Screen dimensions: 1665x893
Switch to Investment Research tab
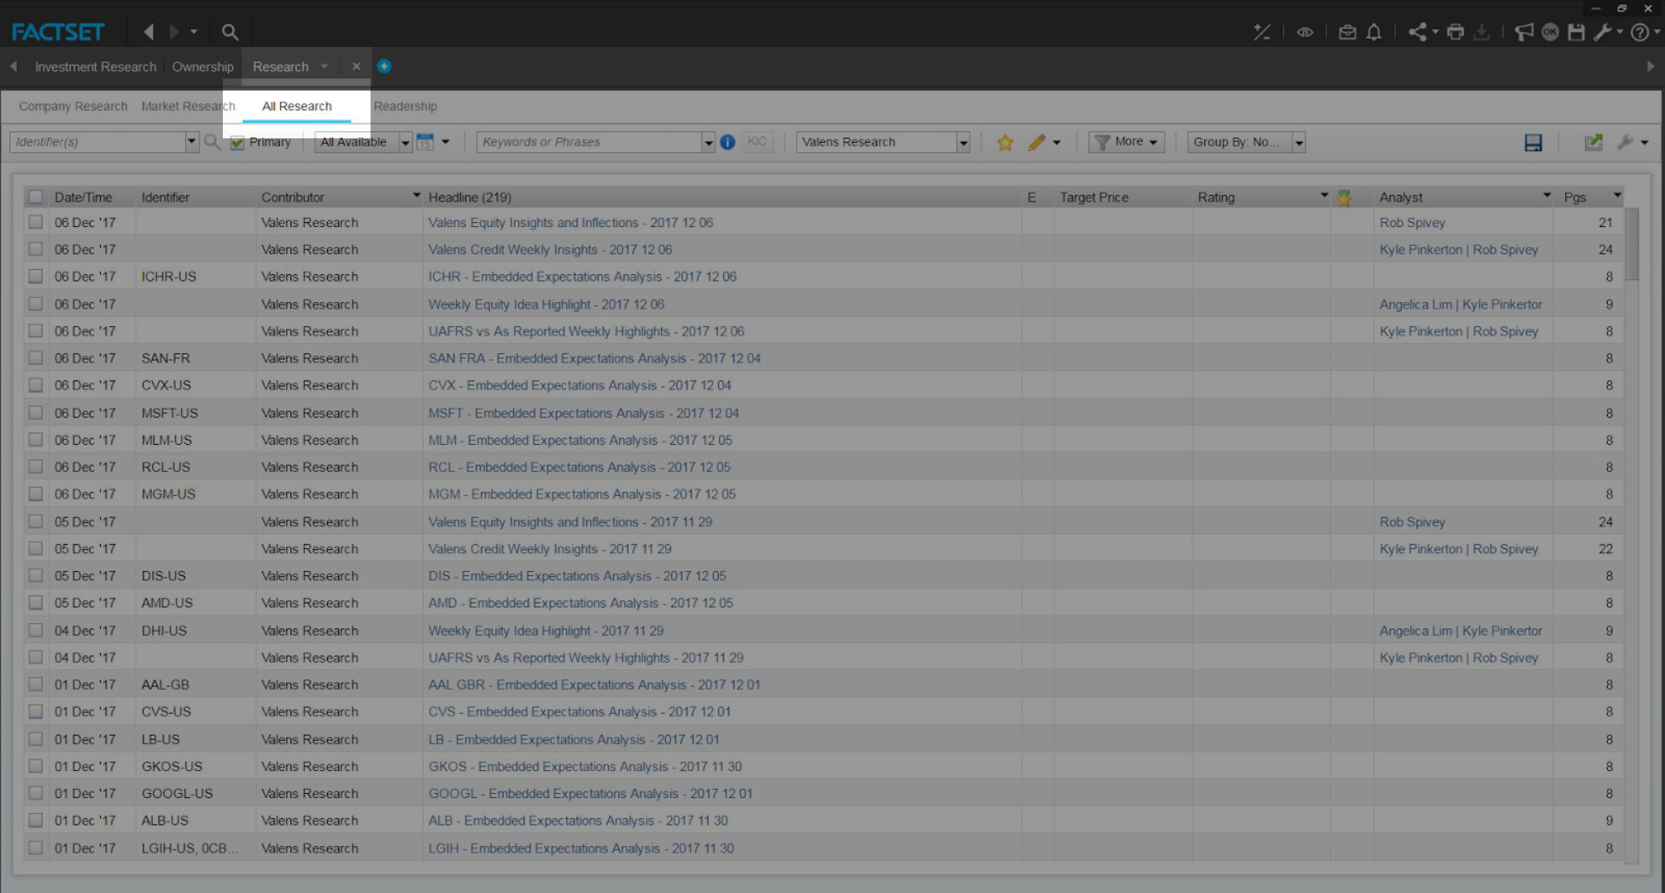[96, 67]
